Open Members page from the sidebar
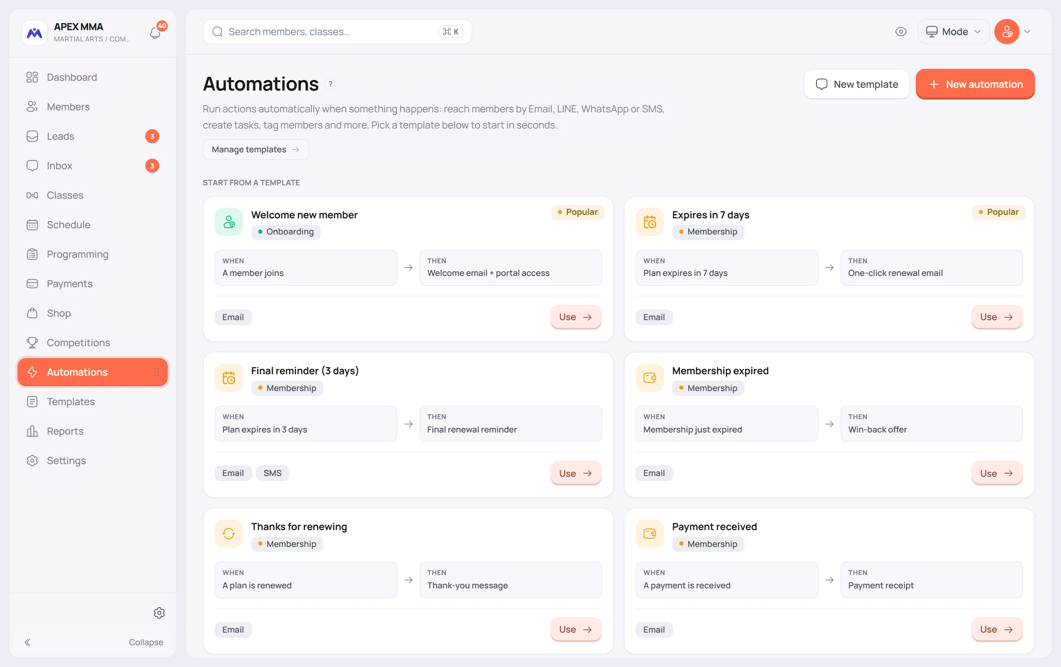 93,107
